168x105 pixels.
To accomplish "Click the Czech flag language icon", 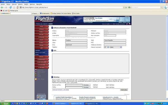I will tap(129, 24).
